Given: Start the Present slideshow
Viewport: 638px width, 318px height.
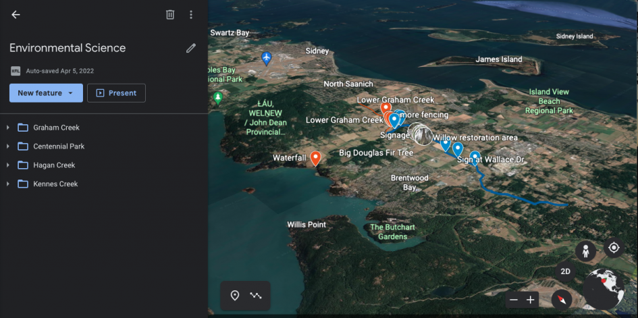Looking at the screenshot, I should (116, 93).
